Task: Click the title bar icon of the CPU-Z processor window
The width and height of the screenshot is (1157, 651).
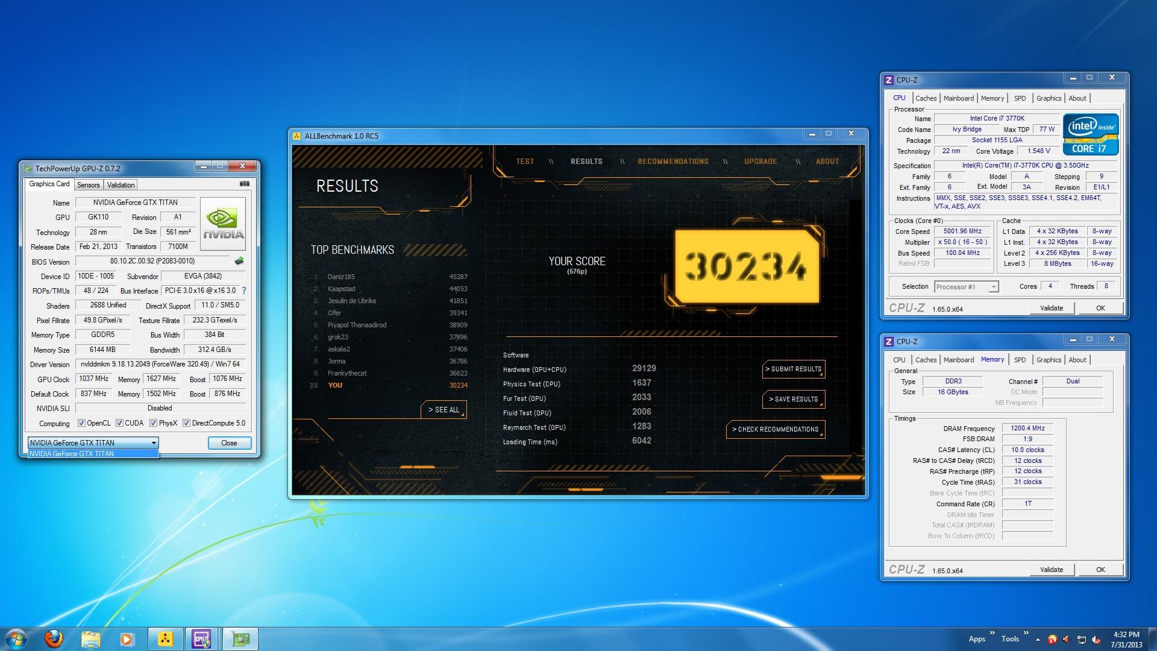Action: (889, 80)
